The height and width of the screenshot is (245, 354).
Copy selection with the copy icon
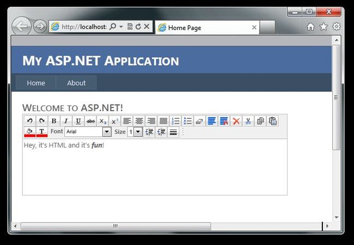260,121
